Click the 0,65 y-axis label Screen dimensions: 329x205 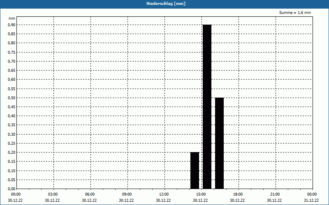(x=12, y=71)
